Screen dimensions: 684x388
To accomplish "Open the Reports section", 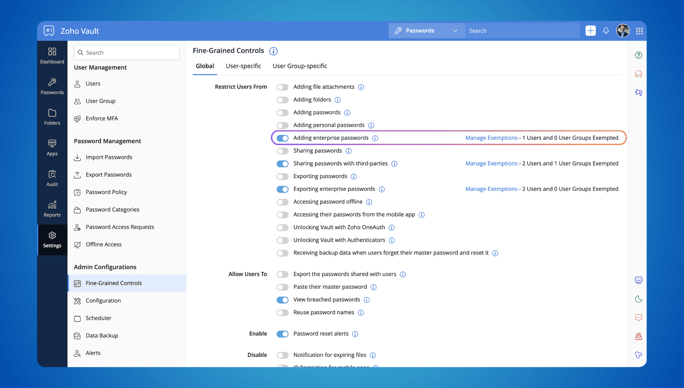I will [x=52, y=209].
